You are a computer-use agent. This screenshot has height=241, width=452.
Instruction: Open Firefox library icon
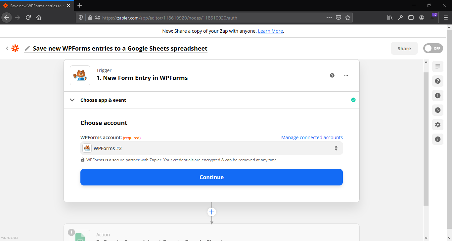coord(390,18)
